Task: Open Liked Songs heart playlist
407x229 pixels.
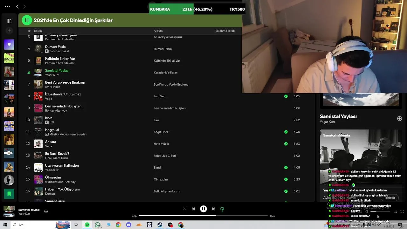Action: pyautogui.click(x=9, y=45)
